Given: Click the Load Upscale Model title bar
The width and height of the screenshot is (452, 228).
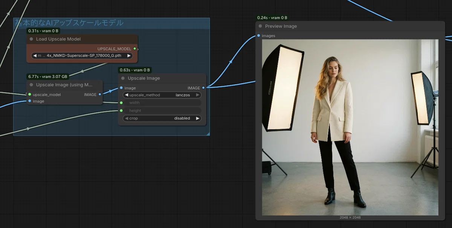Looking at the screenshot, I should [82, 39].
